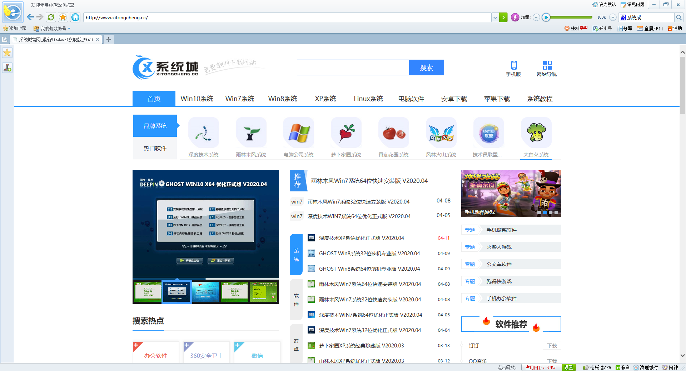Viewport: 686px width, 371px height.
Task: Go back with the browser back arrow
Action: pyautogui.click(x=30, y=17)
